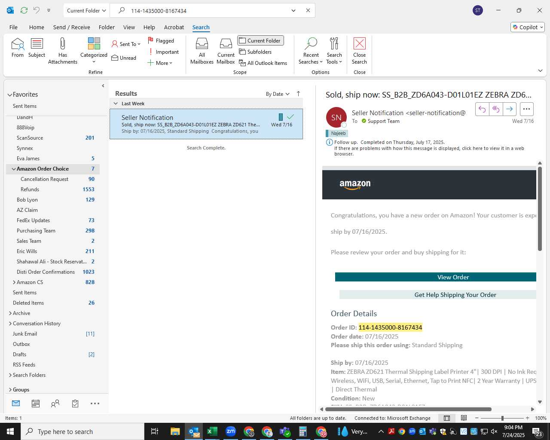Filter search by From sender
Viewport: 550px width, 440px height.
(18, 48)
